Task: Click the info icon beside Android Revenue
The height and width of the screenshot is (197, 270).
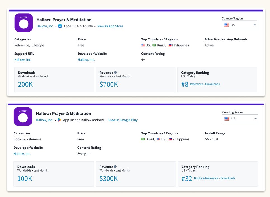Action: (115, 167)
